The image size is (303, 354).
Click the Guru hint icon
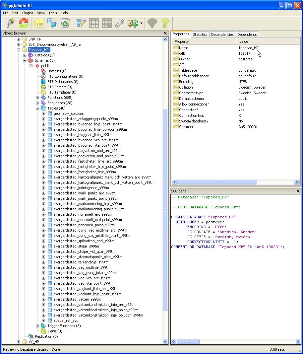coord(152,23)
